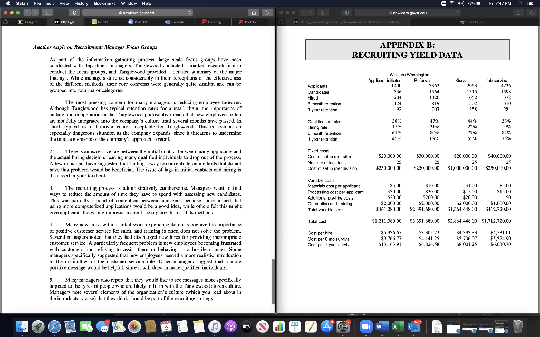
Task: Open the App Store from the Dock
Action: click(328, 327)
